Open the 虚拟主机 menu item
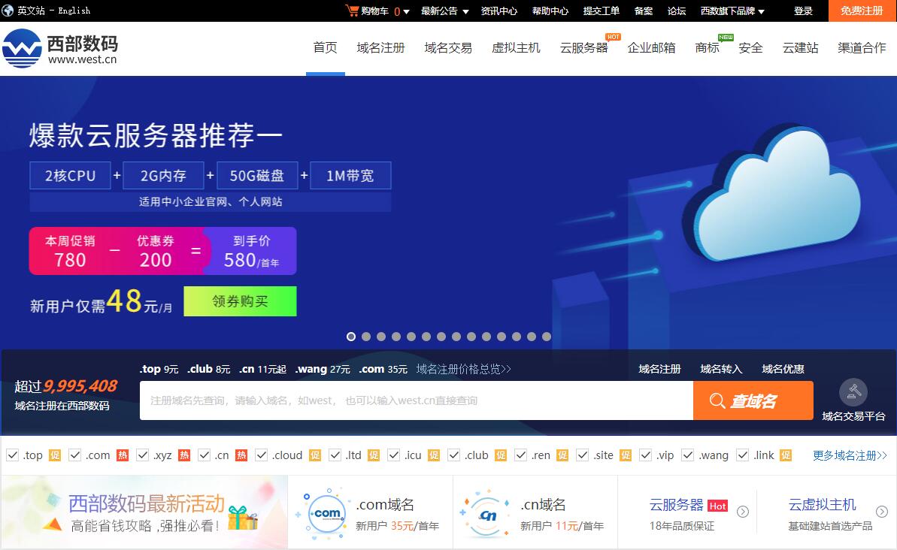 [x=516, y=47]
